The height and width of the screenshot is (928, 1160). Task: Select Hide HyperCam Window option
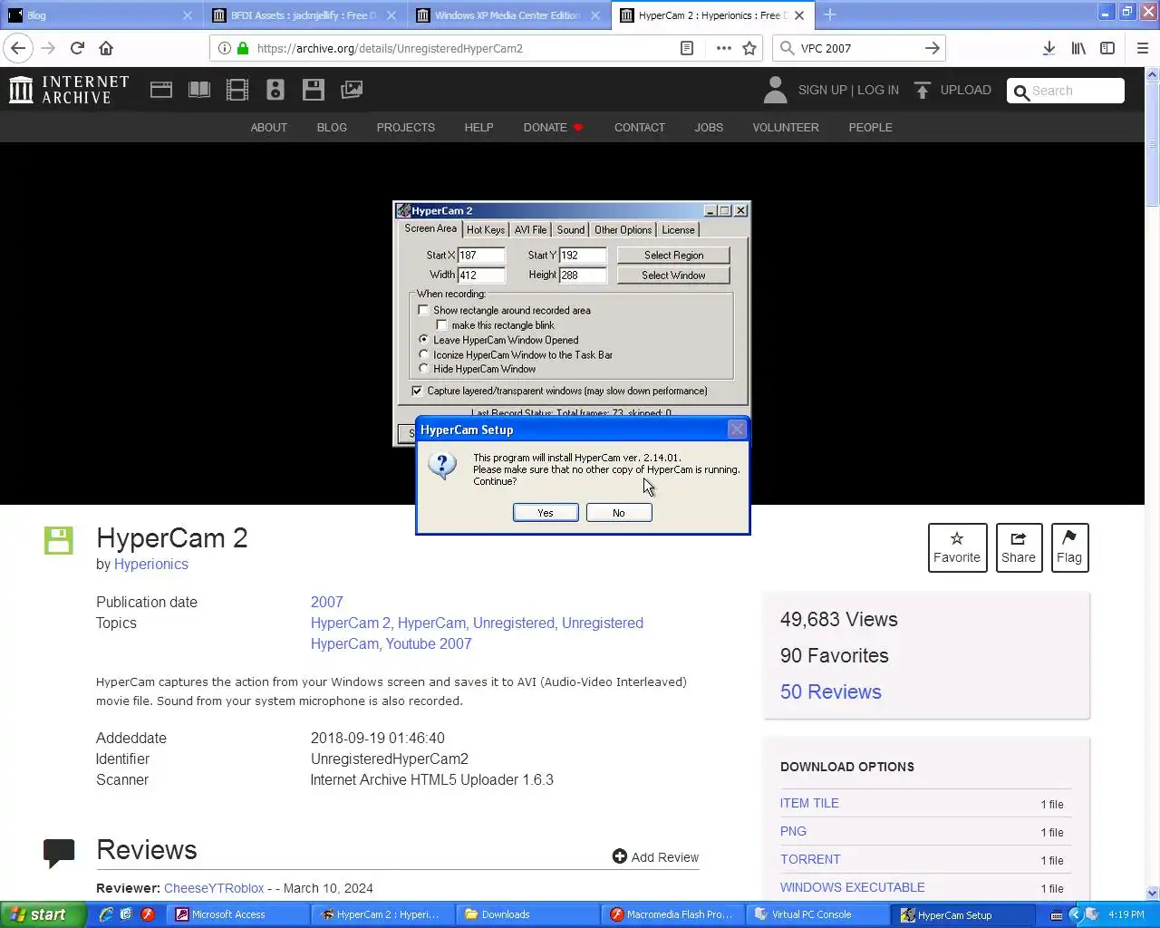pyautogui.click(x=423, y=369)
